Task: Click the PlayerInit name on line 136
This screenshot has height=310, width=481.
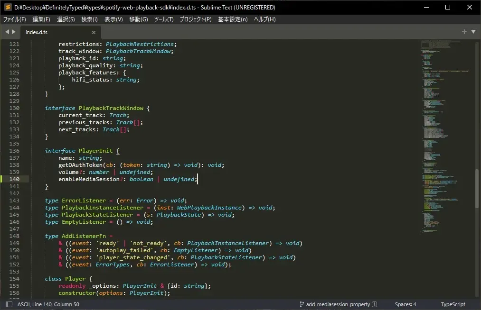Action: click(96, 151)
